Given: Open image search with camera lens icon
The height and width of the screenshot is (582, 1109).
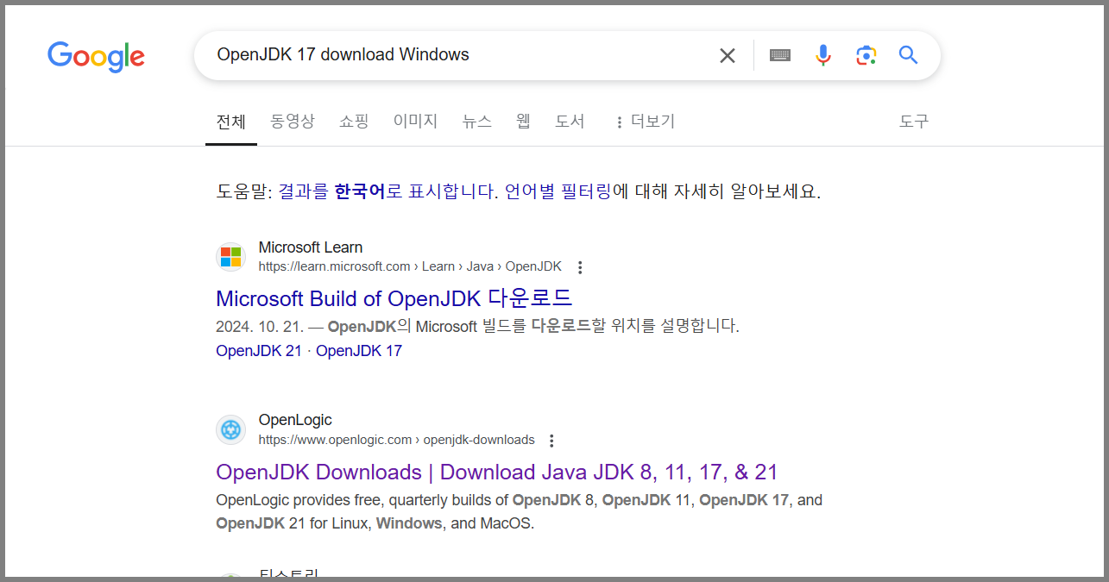Looking at the screenshot, I should coord(866,56).
